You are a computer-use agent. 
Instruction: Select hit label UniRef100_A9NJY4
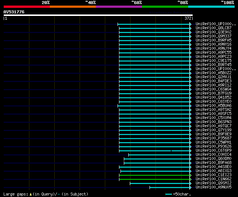point(213,49)
